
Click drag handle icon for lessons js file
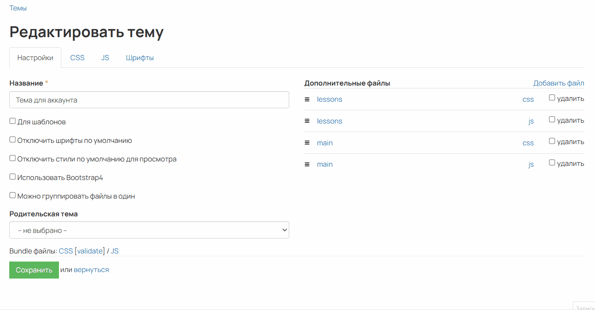(307, 121)
